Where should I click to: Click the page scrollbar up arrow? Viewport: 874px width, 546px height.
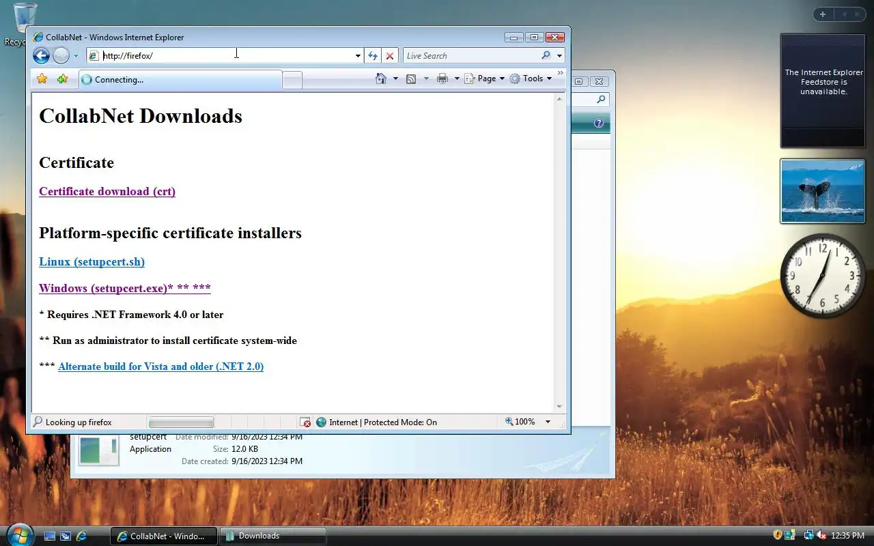(x=560, y=99)
